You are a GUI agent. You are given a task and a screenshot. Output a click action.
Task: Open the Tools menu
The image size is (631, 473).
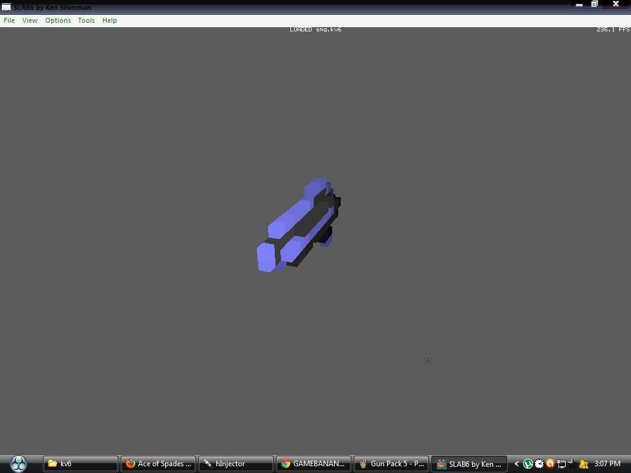pyautogui.click(x=86, y=20)
